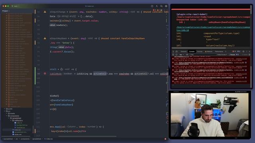
Task: Click the DevTools error count badge
Action: click(234, 51)
